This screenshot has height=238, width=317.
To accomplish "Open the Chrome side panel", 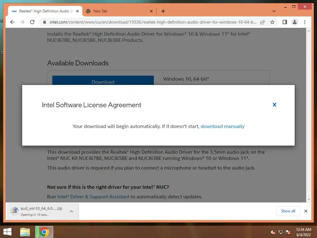I will click(x=285, y=22).
